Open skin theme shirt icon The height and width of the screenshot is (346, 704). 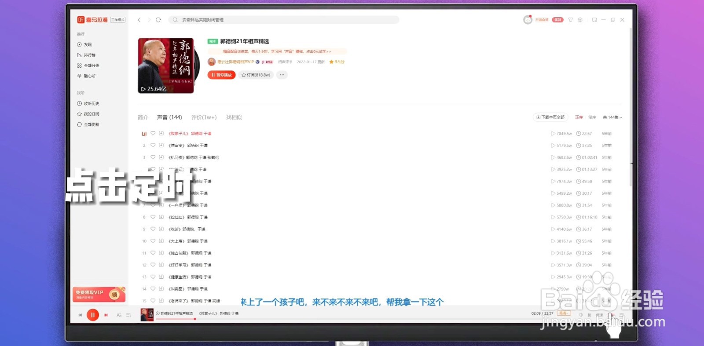click(x=571, y=20)
